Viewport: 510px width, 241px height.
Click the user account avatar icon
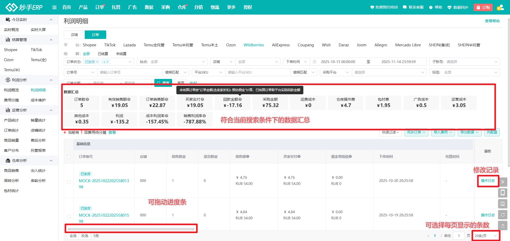point(500,7)
